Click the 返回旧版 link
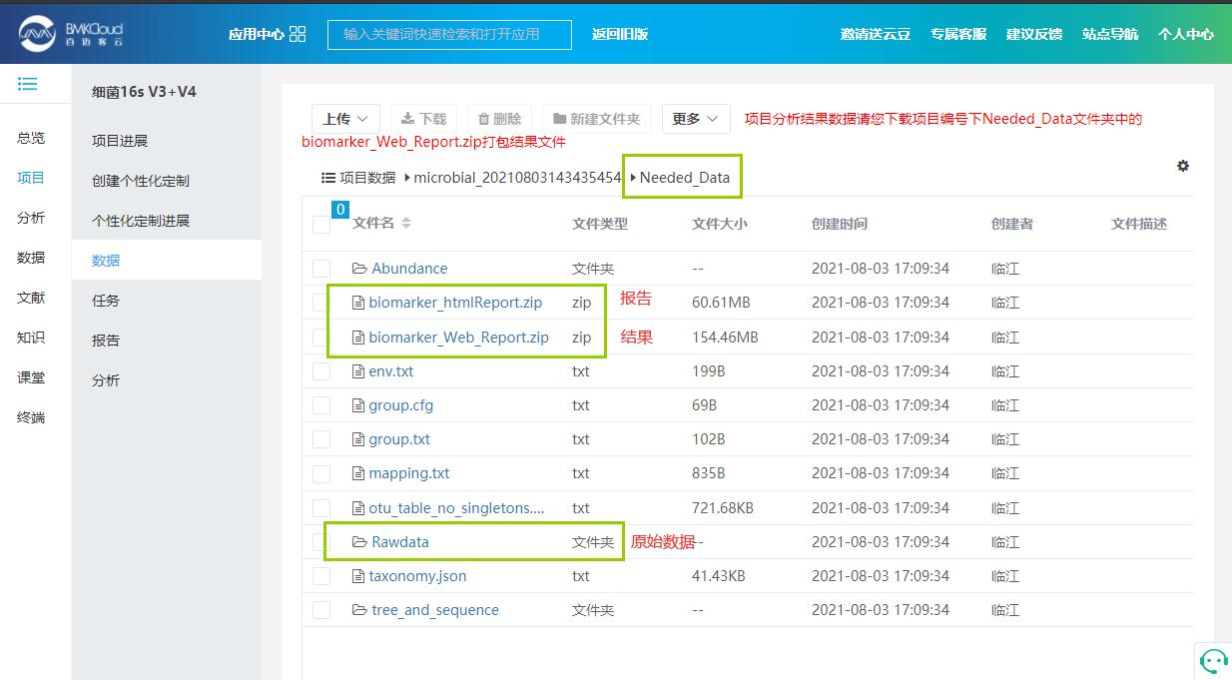The image size is (1232, 680). [x=619, y=34]
